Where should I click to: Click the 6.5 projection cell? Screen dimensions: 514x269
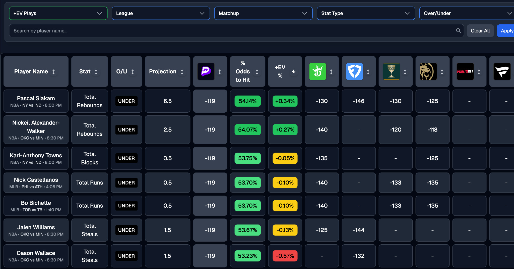pos(168,101)
